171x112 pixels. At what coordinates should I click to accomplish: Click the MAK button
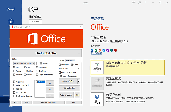(77, 95)
